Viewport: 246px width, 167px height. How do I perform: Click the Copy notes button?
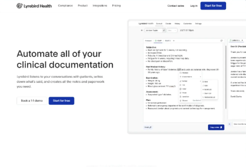click(216, 127)
